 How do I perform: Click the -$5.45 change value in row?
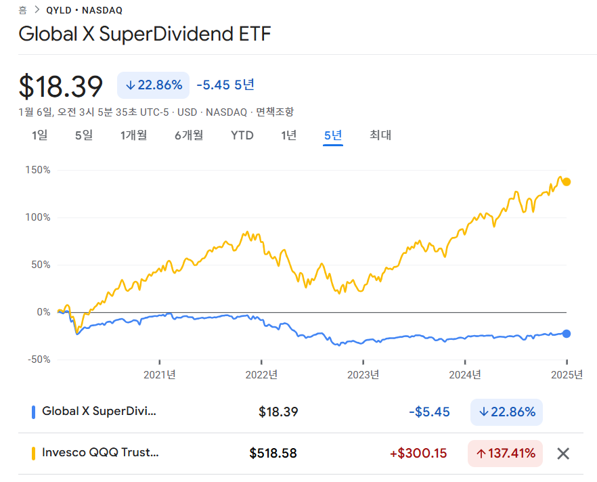pos(429,412)
